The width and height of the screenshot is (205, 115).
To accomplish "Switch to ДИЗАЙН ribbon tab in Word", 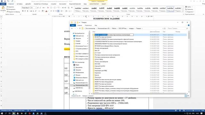I will pyautogui.click(x=28, y=4).
